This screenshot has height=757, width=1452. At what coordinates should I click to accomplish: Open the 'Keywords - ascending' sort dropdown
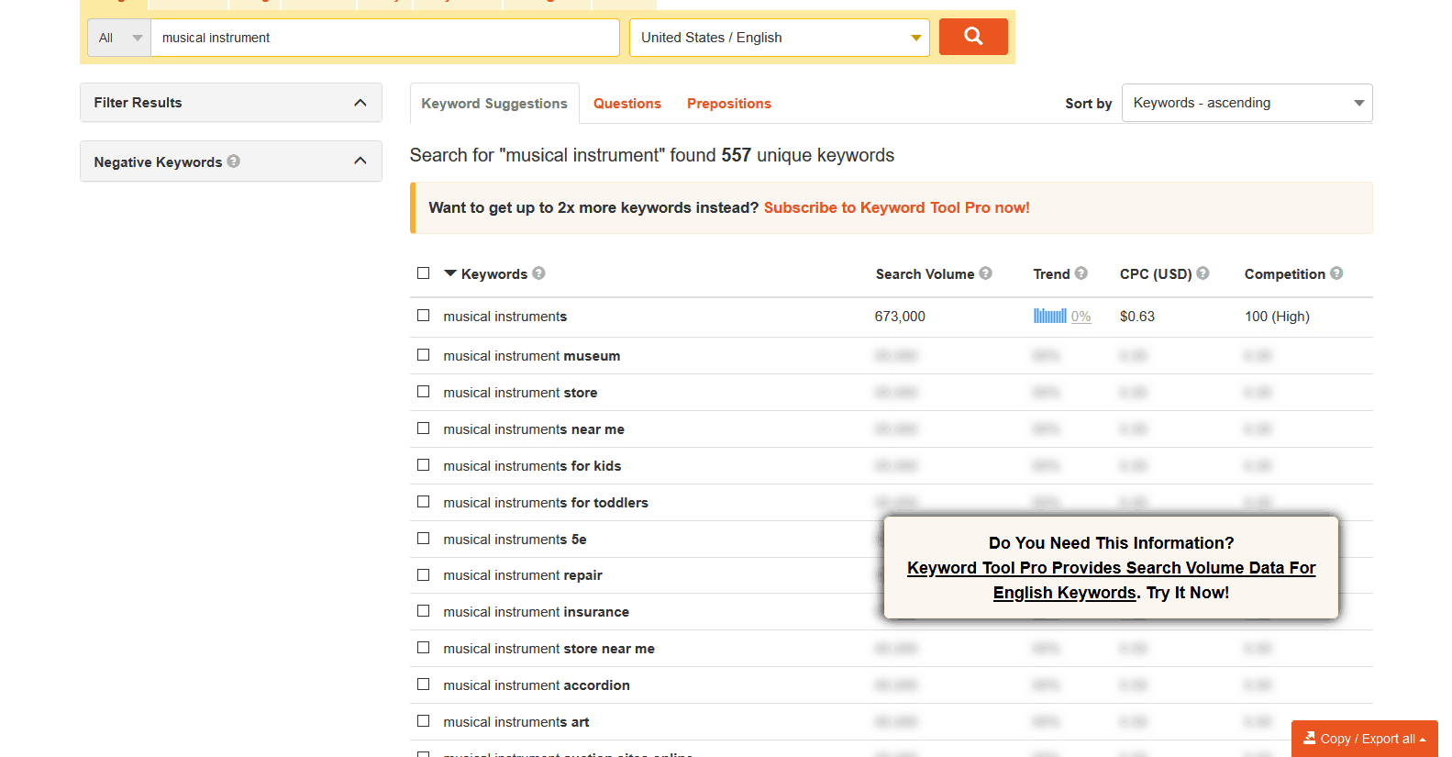pos(1247,103)
